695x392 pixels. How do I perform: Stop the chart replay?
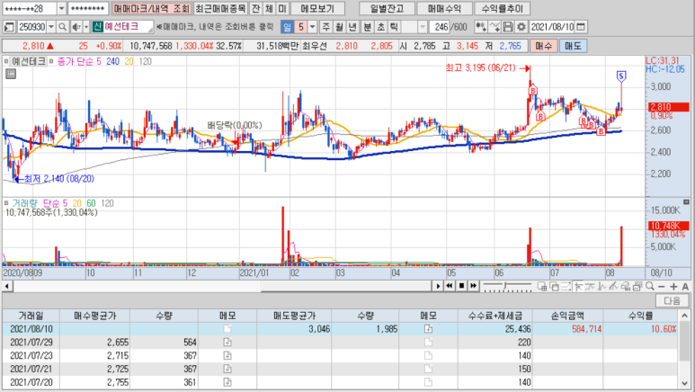(x=461, y=286)
